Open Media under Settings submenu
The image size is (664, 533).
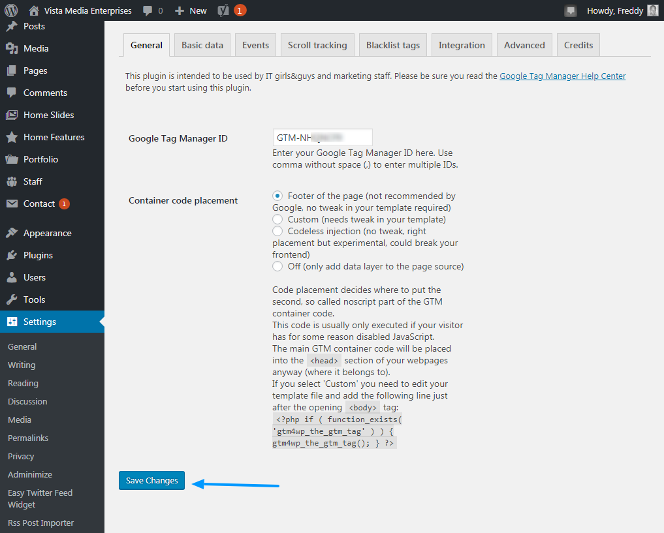pos(20,419)
